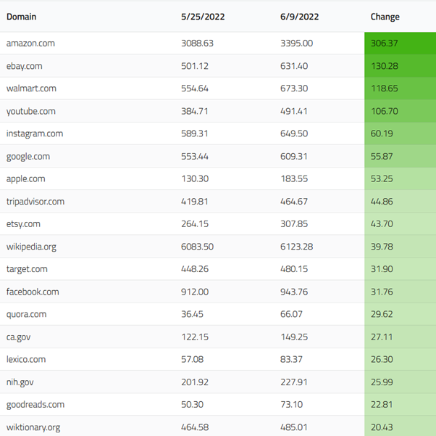This screenshot has width=436, height=436.
Task: Click wikipedia.org value 6083.50
Action: 197,247
